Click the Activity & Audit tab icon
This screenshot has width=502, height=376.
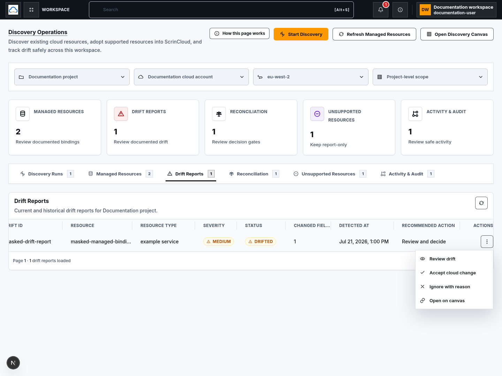[383, 174]
